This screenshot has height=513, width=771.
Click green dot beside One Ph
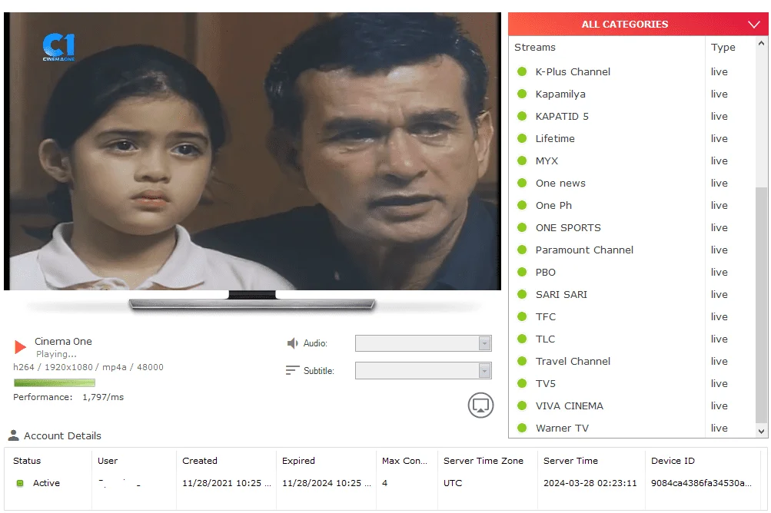[x=522, y=205]
